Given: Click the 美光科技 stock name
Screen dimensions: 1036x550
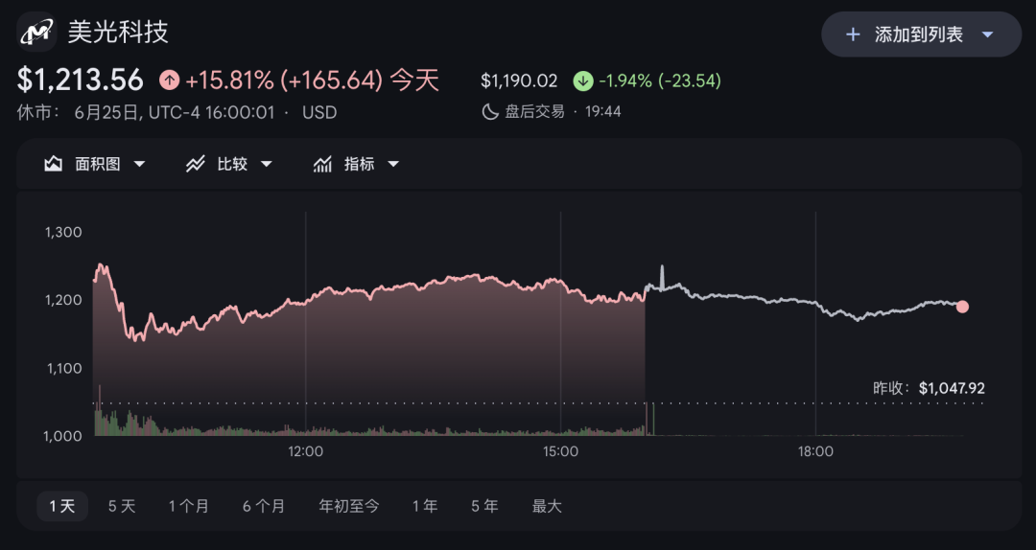Looking at the screenshot, I should pyautogui.click(x=118, y=32).
